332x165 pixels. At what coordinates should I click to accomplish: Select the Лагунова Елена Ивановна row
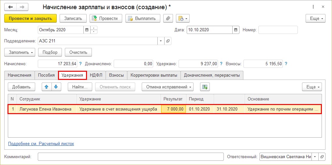[45, 109]
